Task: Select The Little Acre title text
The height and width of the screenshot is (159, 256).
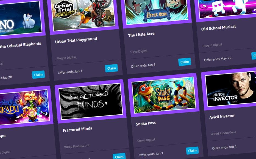Action: pos(141,34)
